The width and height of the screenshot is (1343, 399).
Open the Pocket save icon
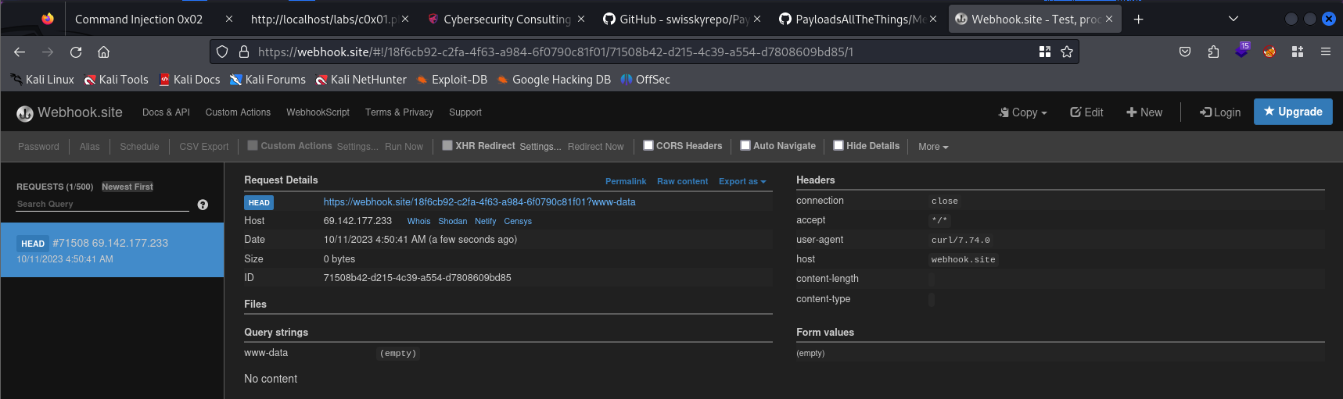(1185, 52)
